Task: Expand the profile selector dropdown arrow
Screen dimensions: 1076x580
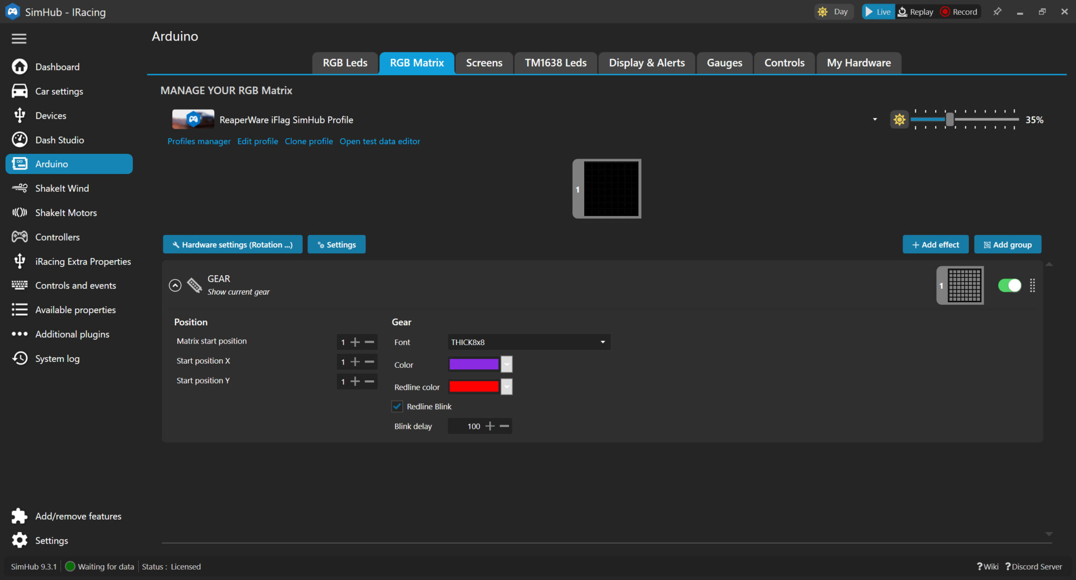Action: (x=875, y=120)
